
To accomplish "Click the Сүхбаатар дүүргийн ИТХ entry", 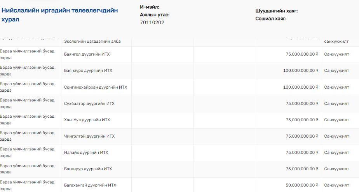I will click(x=89, y=104).
